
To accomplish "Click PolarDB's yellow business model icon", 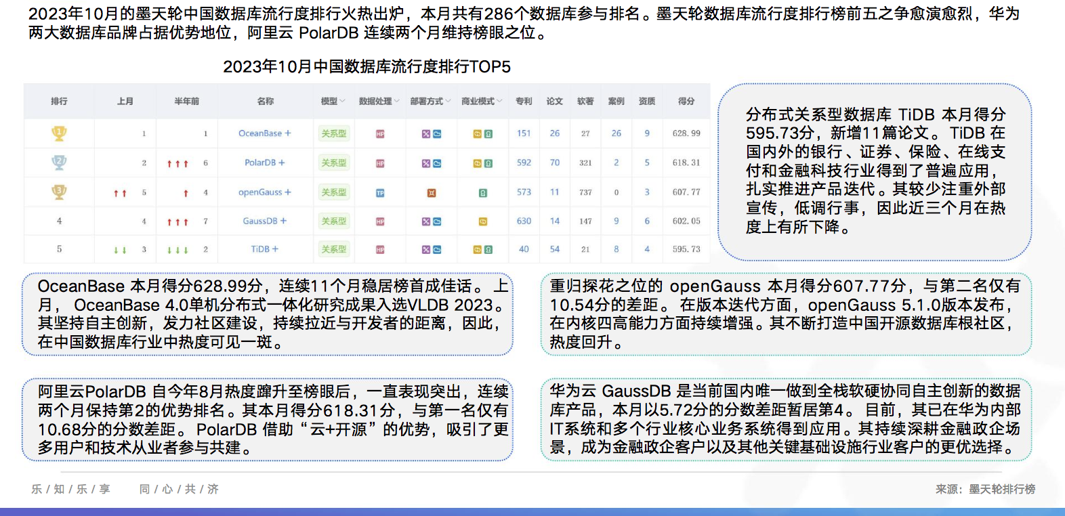I will coord(478,163).
